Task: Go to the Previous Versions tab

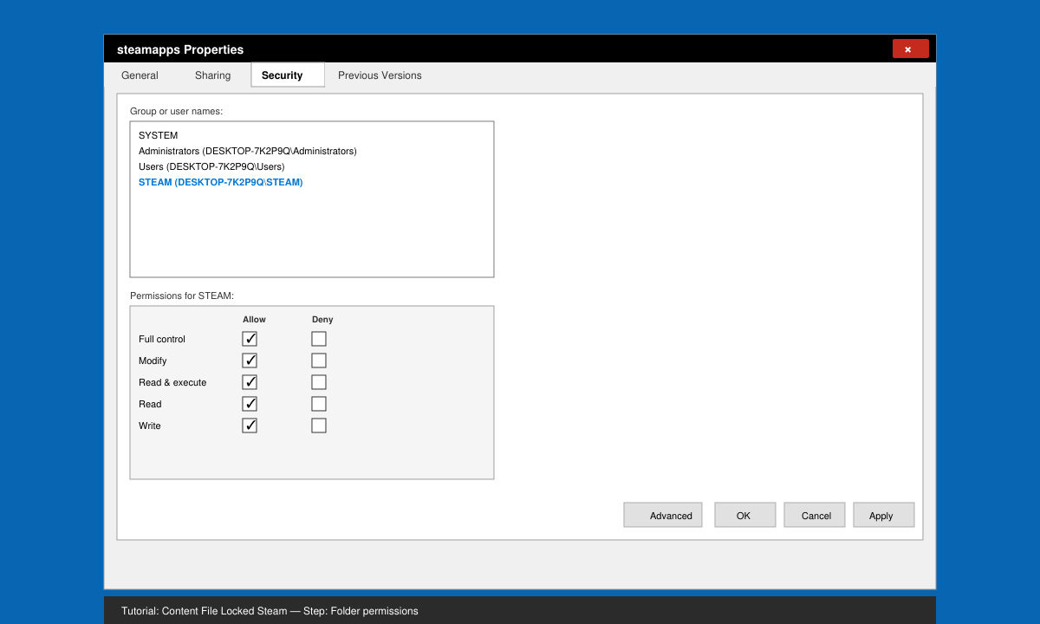Action: pos(380,75)
